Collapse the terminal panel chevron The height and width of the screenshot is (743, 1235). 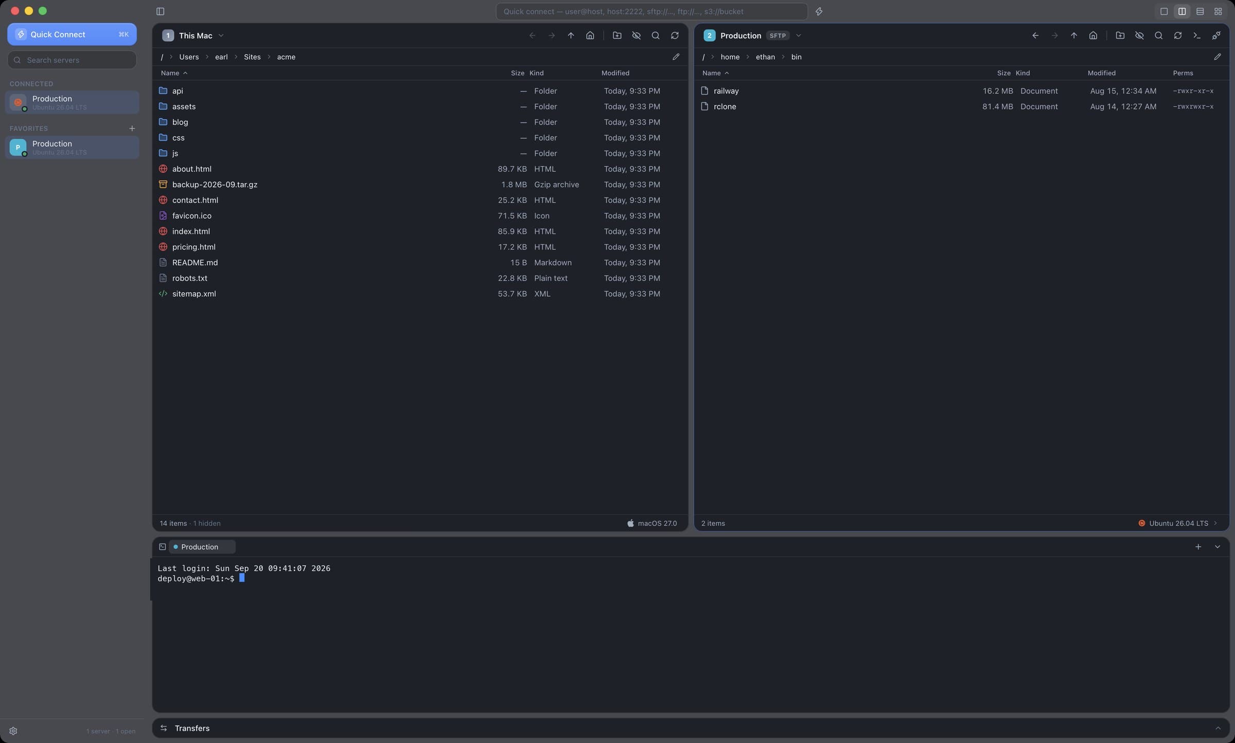(1218, 547)
